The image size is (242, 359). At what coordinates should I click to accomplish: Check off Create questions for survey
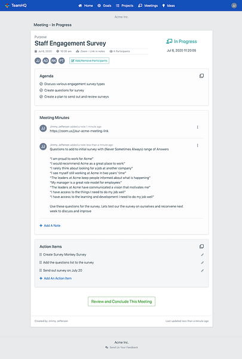tap(41, 90)
